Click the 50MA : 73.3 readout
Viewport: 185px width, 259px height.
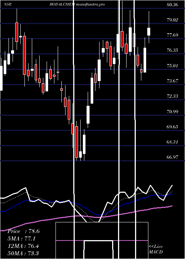tap(23, 253)
